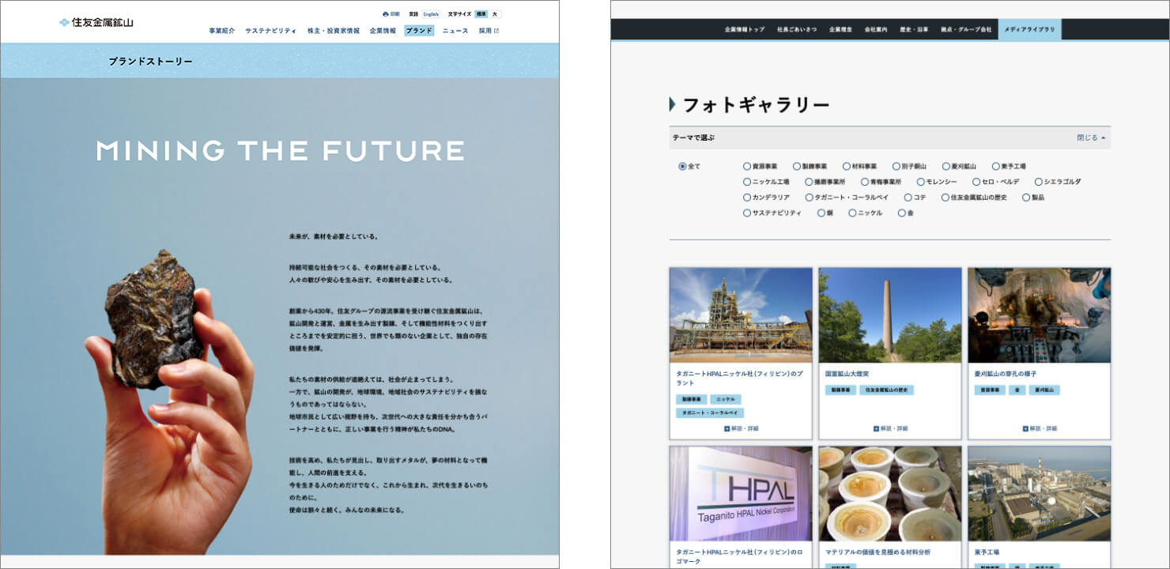Image resolution: width=1170 pixels, height=569 pixels.
Task: Open the material analysis crucibles photo
Action: [890, 493]
